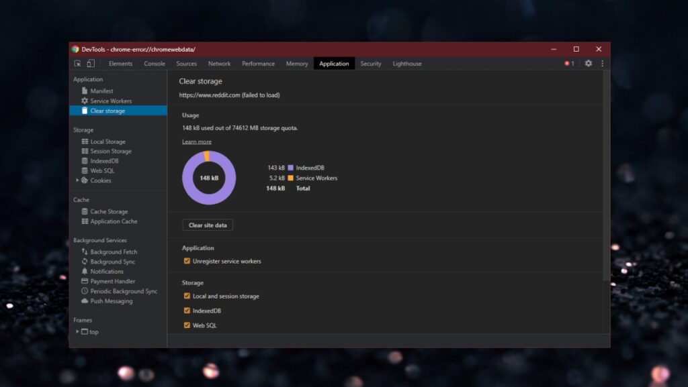Open the Lighthouse tab
The width and height of the screenshot is (688, 387).
[x=407, y=63]
